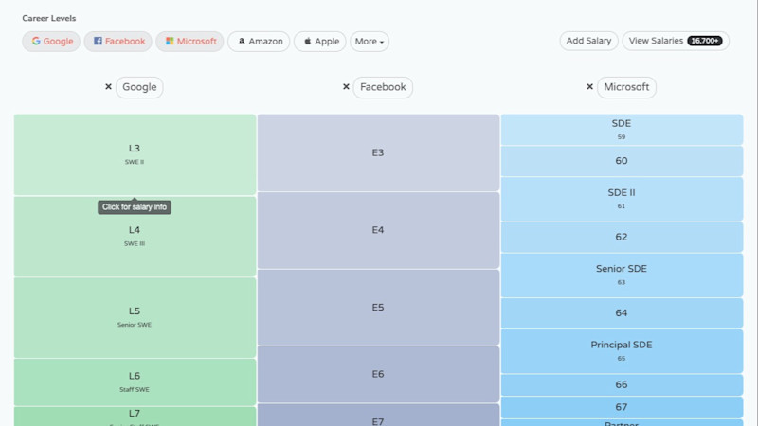Select Microsoft Principal SDE 65 block
The image size is (758, 426).
pos(623,351)
